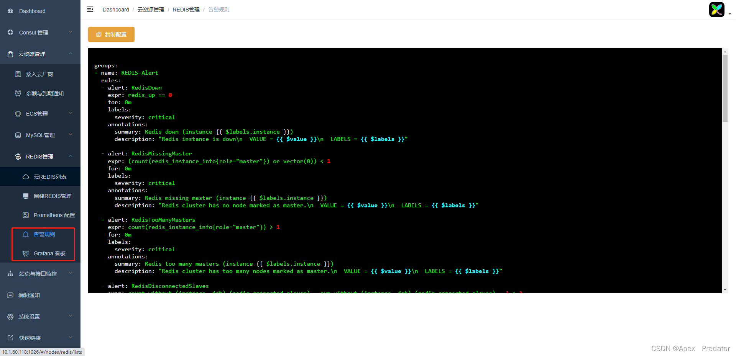Image resolution: width=736 pixels, height=356 pixels.
Task: Collapse the REDIS管理 chevron
Action: 71,156
